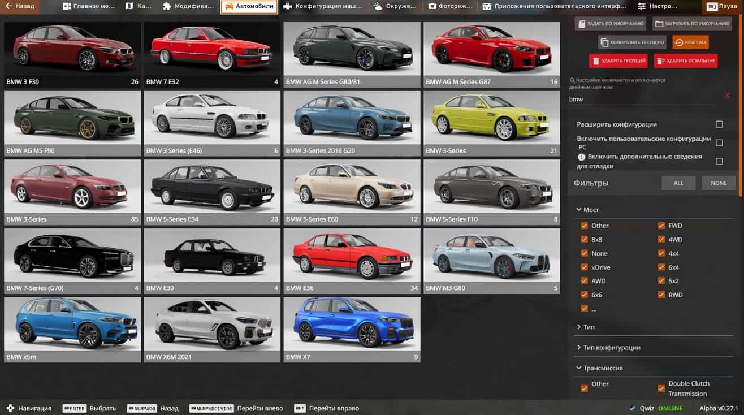
Task: Click the Пауза pause icon
Action: 711,7
